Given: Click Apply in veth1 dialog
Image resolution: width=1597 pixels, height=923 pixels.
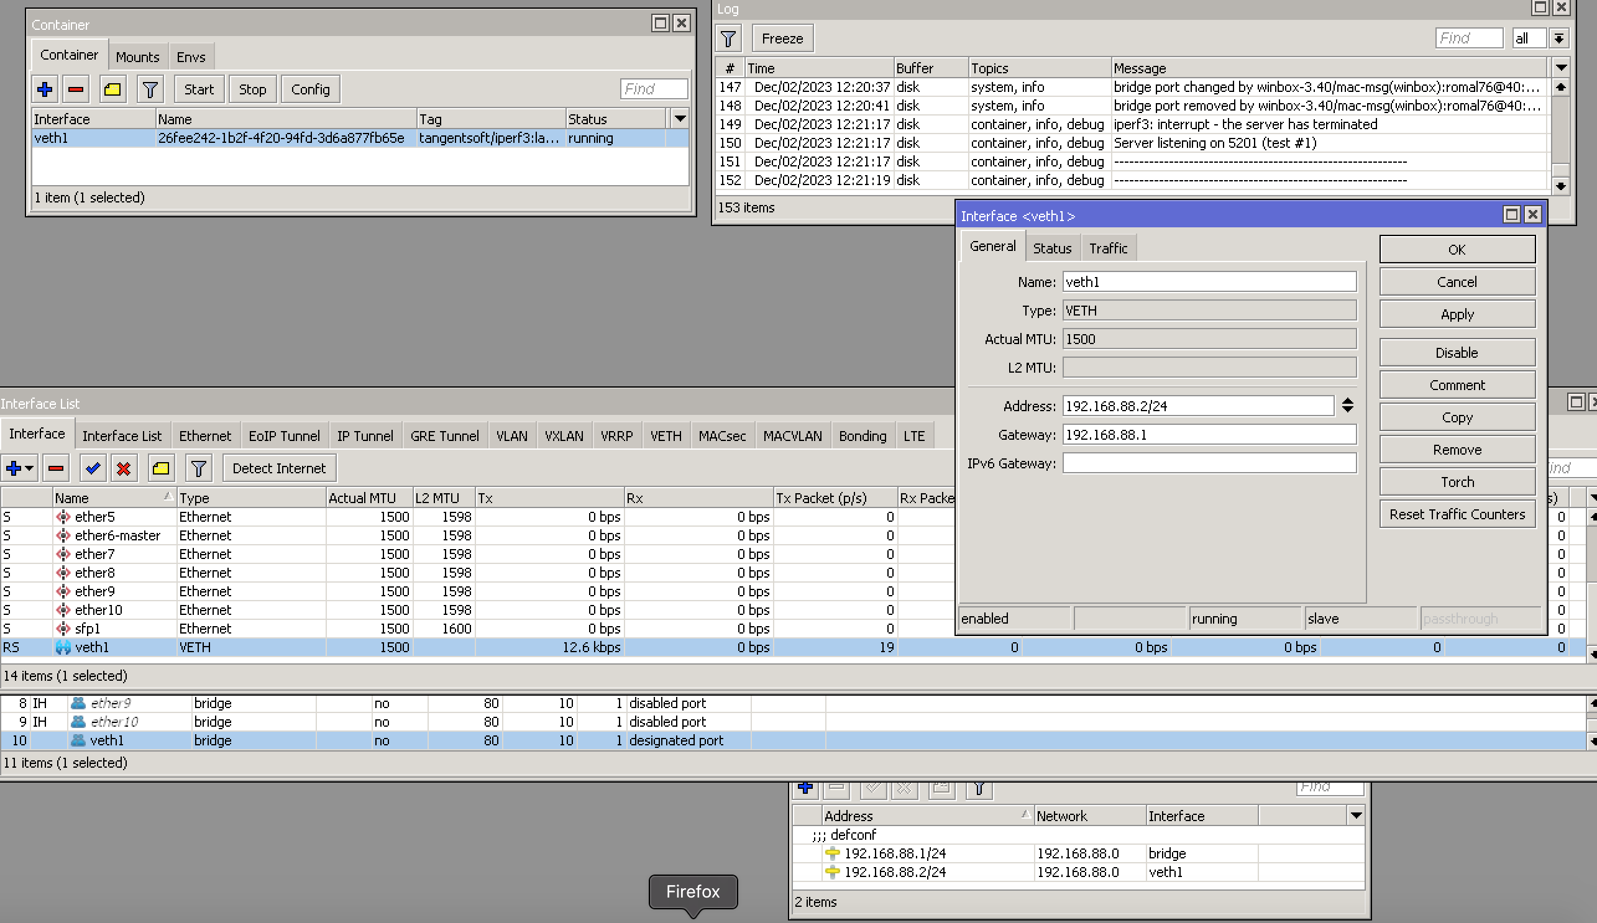Looking at the screenshot, I should click(x=1457, y=314).
